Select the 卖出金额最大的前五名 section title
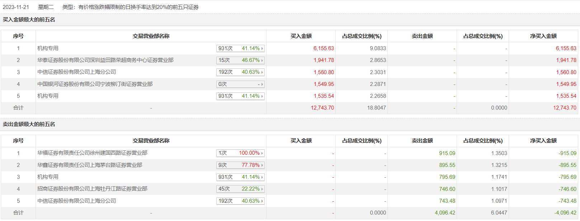The height and width of the screenshot is (221, 580). (x=29, y=124)
